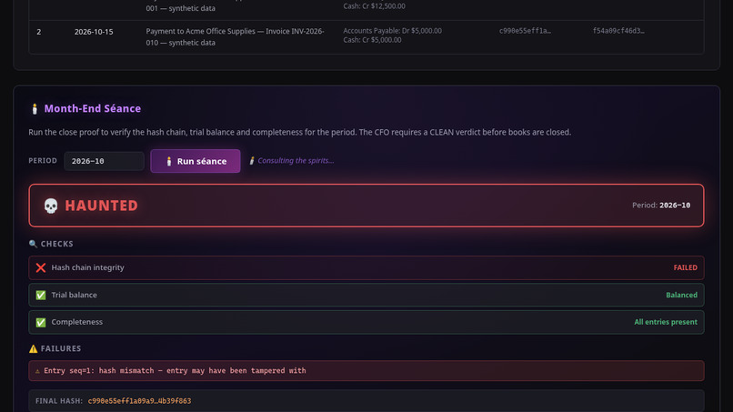This screenshot has width=733, height=412.
Task: Click the Period: 2026-10 text in banner
Action: pos(661,206)
